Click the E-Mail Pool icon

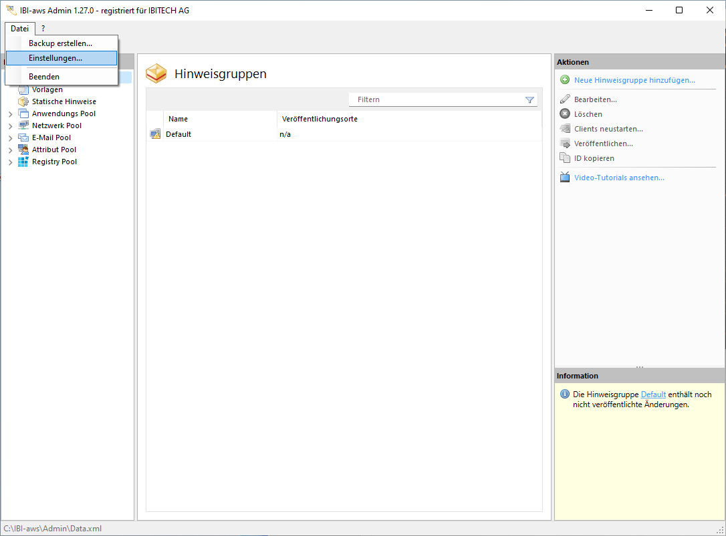[x=23, y=138]
